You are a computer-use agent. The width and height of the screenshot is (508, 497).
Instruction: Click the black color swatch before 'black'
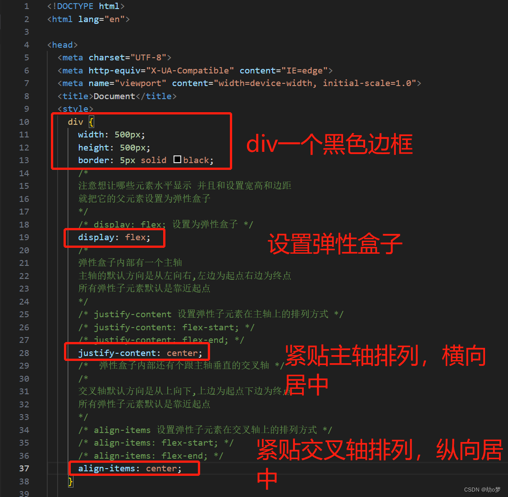(x=177, y=160)
